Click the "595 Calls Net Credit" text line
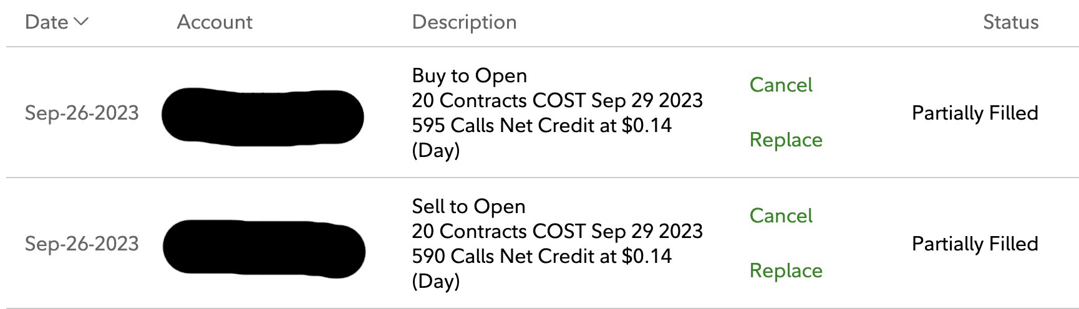Viewport: 1079px width, 309px height. pyautogui.click(x=541, y=125)
